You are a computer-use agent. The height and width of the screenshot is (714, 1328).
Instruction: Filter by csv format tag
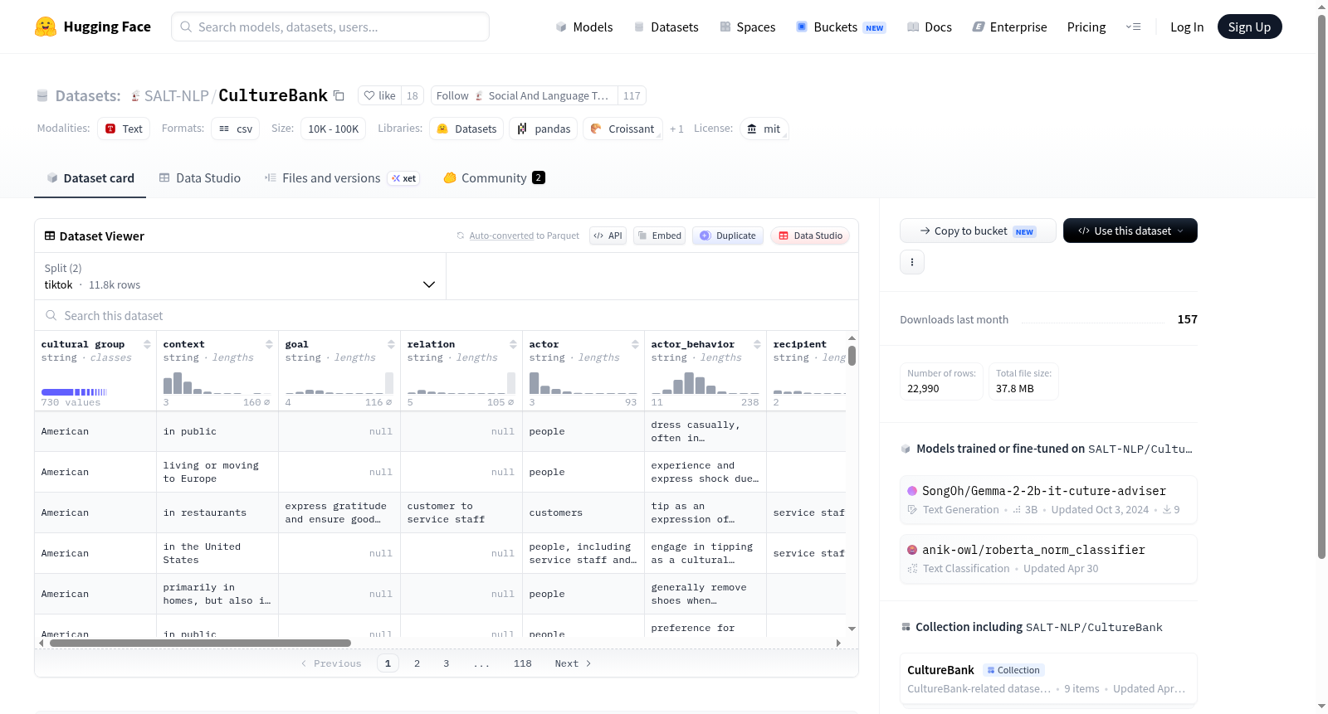pos(236,129)
